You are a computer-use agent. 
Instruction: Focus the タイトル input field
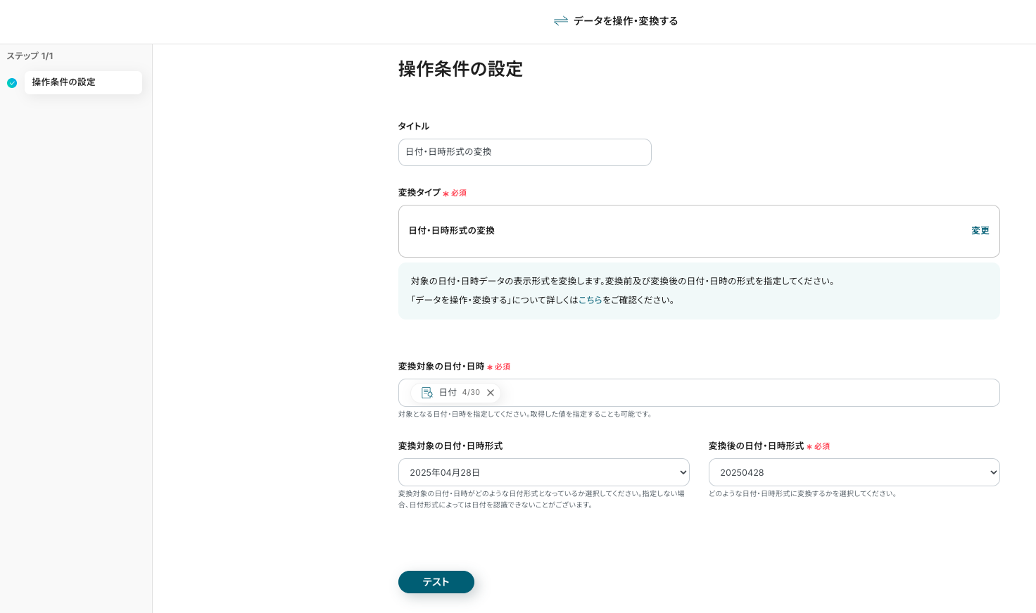[524, 152]
